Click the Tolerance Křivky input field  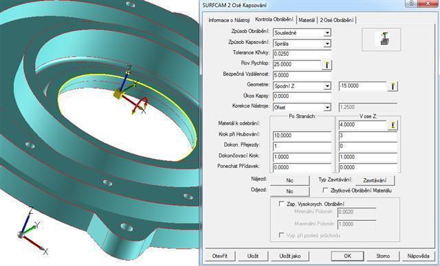(x=302, y=53)
